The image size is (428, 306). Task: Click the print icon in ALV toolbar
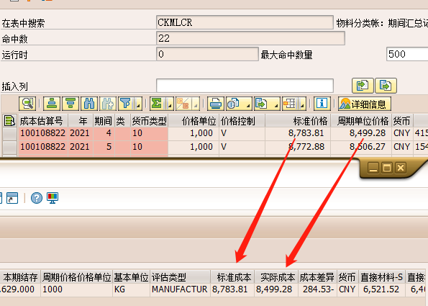(216, 104)
